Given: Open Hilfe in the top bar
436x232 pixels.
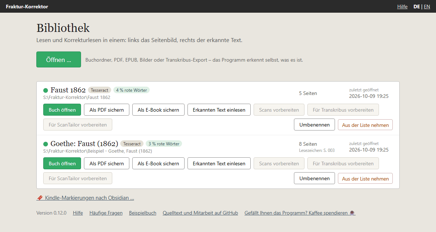Looking at the screenshot, I should (x=402, y=7).
